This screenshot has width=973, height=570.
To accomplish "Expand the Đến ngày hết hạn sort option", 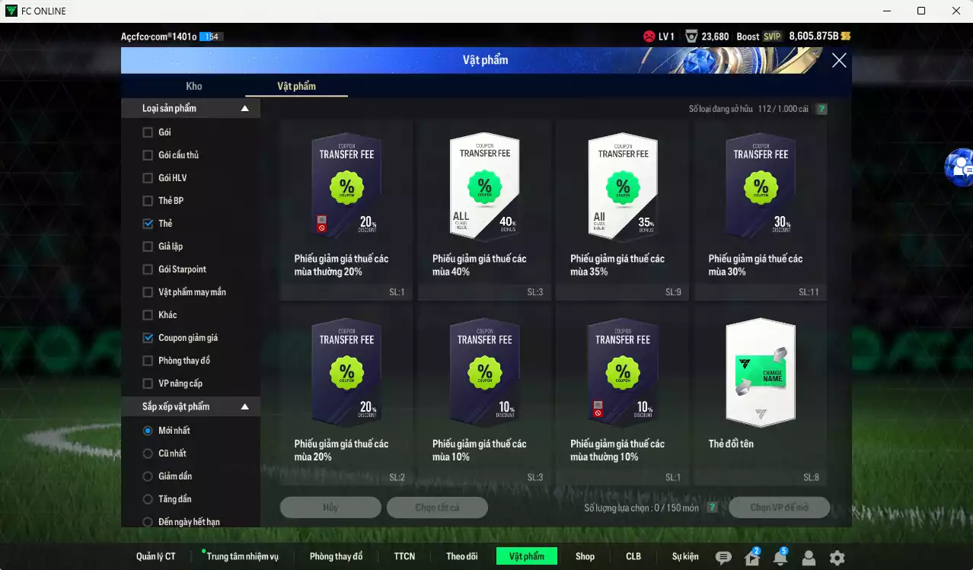I will [x=149, y=521].
